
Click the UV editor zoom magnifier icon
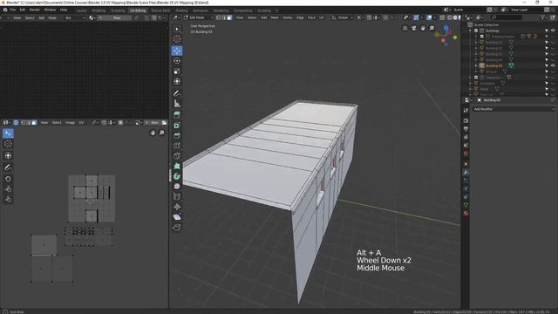coord(162,133)
